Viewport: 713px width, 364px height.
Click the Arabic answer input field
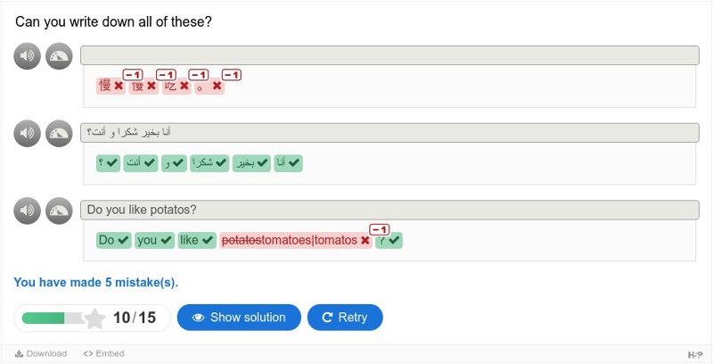pos(389,132)
